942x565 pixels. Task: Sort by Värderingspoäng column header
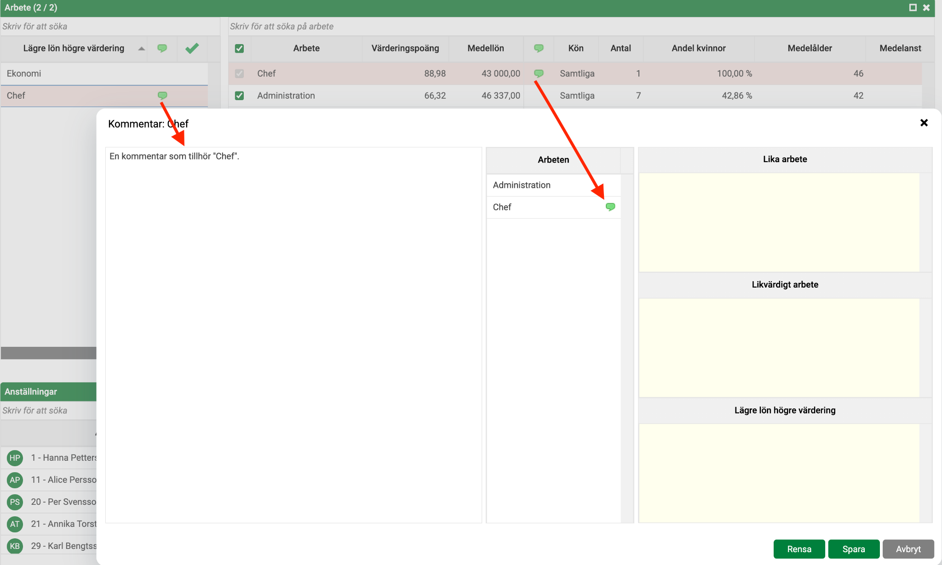[405, 48]
